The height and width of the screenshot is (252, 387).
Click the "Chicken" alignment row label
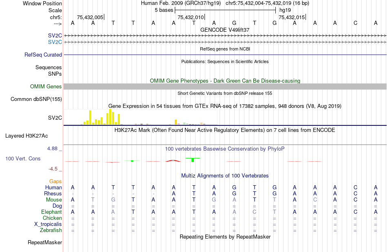tap(52, 218)
